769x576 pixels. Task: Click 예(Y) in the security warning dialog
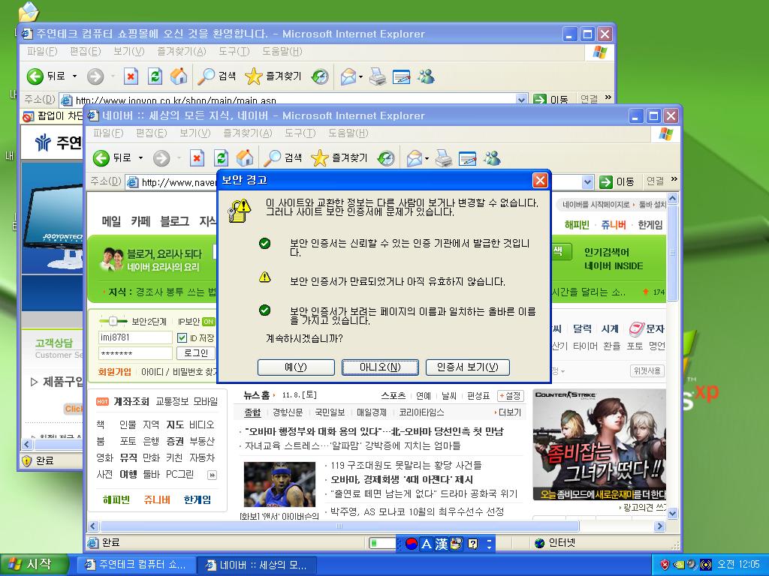(296, 367)
